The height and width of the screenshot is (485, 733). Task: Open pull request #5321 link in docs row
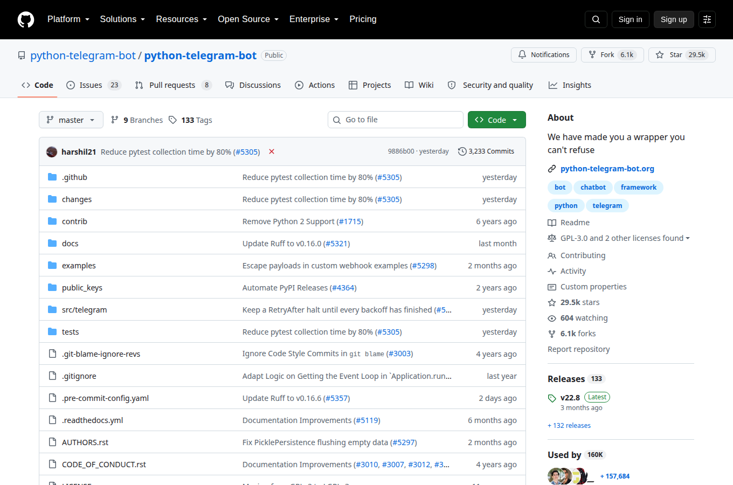[337, 244]
